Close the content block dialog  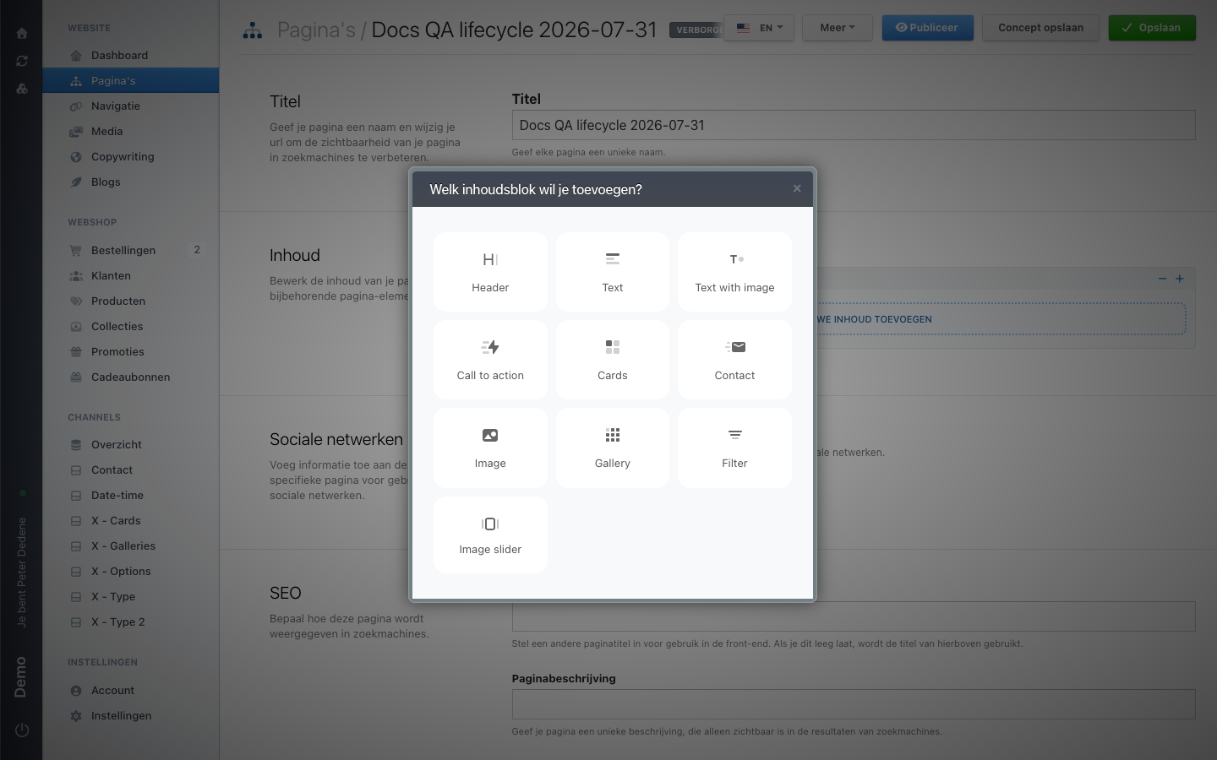click(x=797, y=188)
